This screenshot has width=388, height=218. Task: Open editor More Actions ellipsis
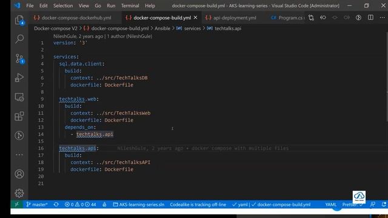coord(383,18)
